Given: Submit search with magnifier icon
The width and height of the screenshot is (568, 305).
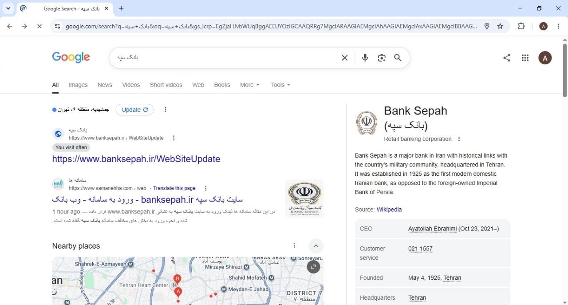Looking at the screenshot, I should tap(398, 58).
